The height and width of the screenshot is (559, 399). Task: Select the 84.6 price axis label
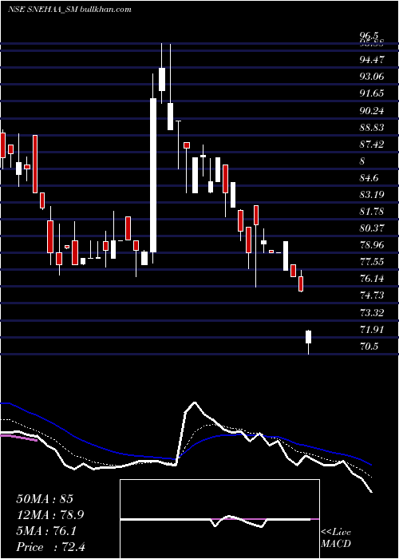point(369,178)
